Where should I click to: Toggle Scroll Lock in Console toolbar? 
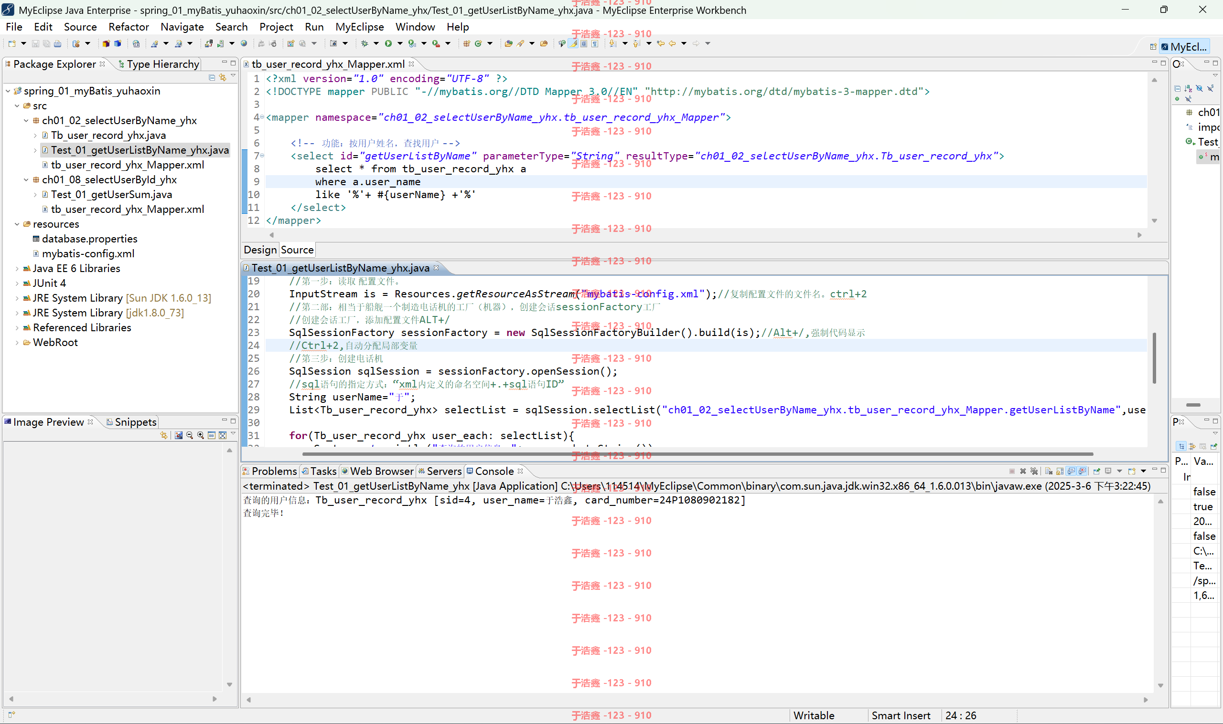1060,471
